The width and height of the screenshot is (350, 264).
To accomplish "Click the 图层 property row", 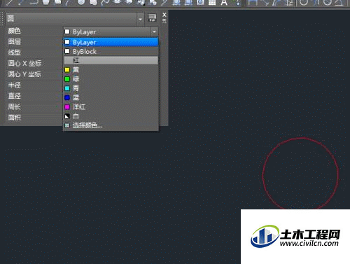I will 34,42.
